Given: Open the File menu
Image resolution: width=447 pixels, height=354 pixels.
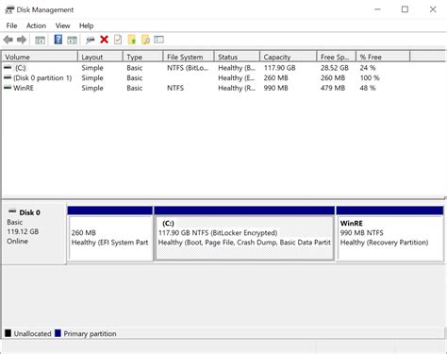Looking at the screenshot, I should 11,25.
